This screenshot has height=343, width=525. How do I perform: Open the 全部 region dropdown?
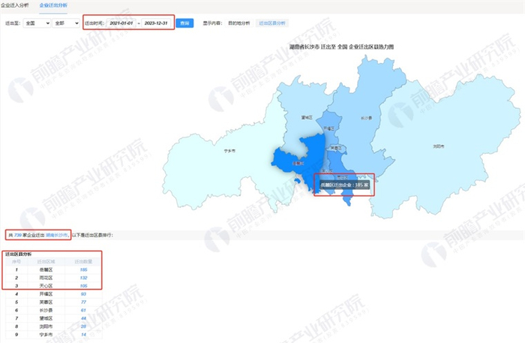(x=66, y=23)
